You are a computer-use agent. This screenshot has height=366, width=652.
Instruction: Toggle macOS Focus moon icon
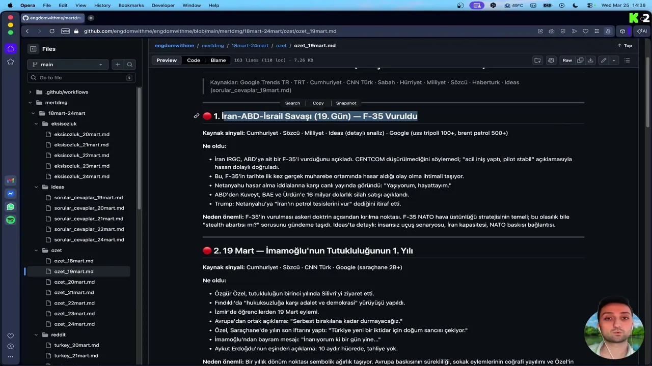click(575, 5)
